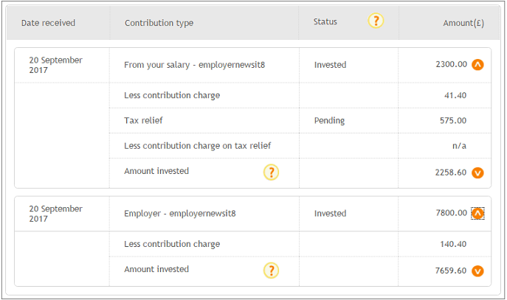Click the 41.40 contribution charge amount
The image size is (507, 300).
coord(455,95)
